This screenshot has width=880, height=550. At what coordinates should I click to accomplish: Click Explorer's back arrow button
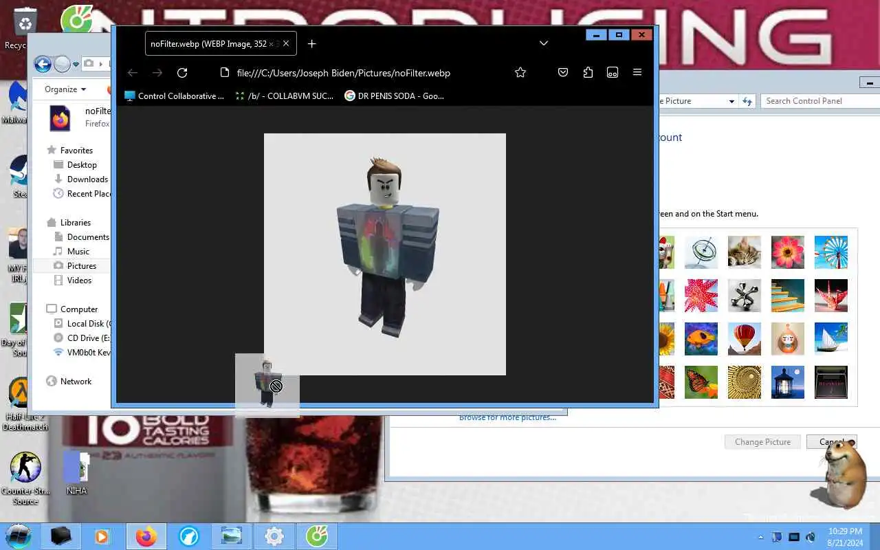(x=43, y=64)
